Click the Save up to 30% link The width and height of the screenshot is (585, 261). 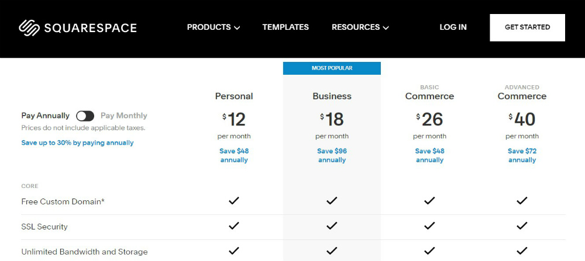point(77,142)
